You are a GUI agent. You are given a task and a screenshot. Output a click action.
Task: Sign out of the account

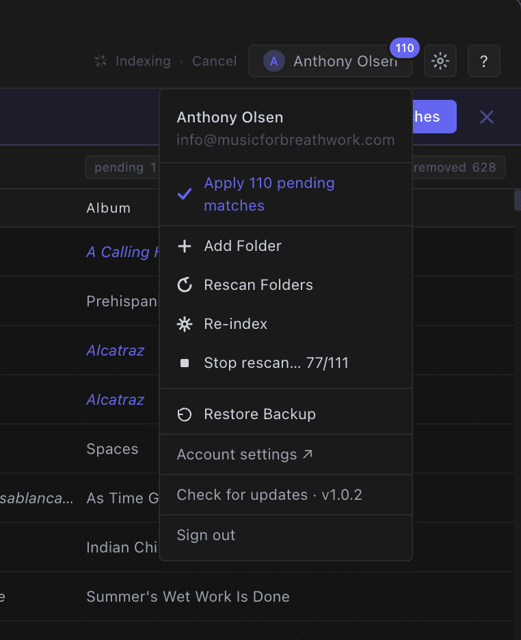click(x=286, y=535)
